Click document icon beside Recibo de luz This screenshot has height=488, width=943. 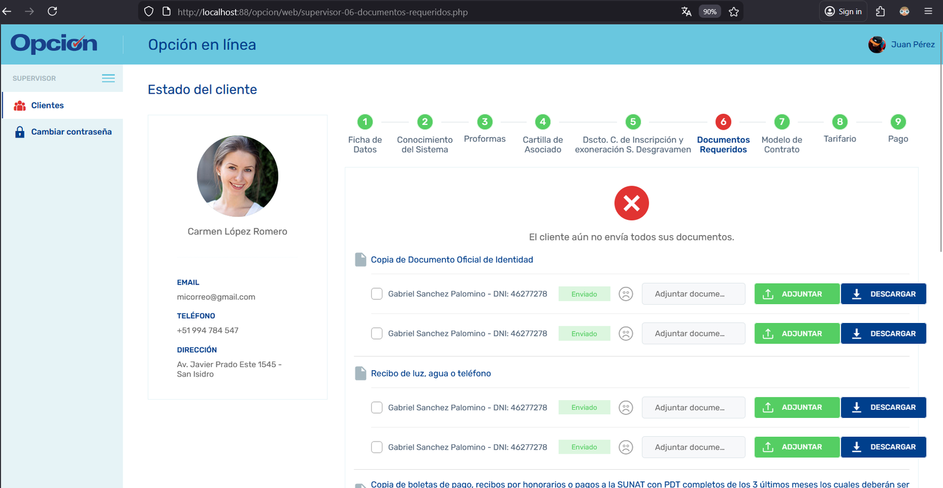361,373
